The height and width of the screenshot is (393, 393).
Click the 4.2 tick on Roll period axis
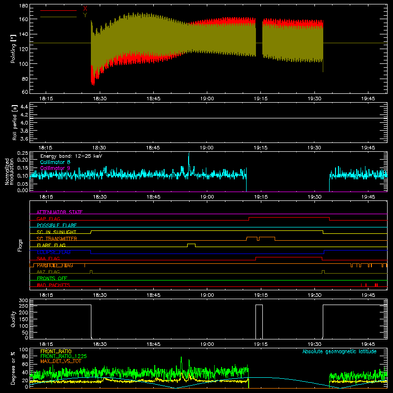[x=24, y=115]
